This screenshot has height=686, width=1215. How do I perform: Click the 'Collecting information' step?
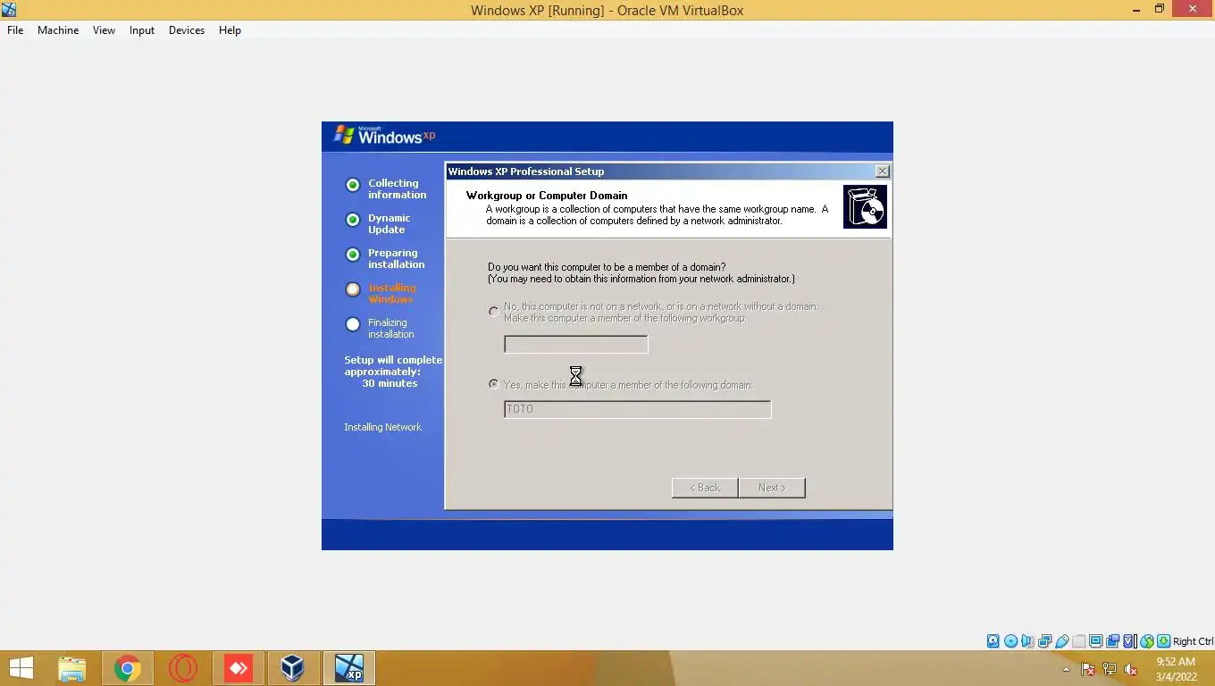(x=397, y=188)
